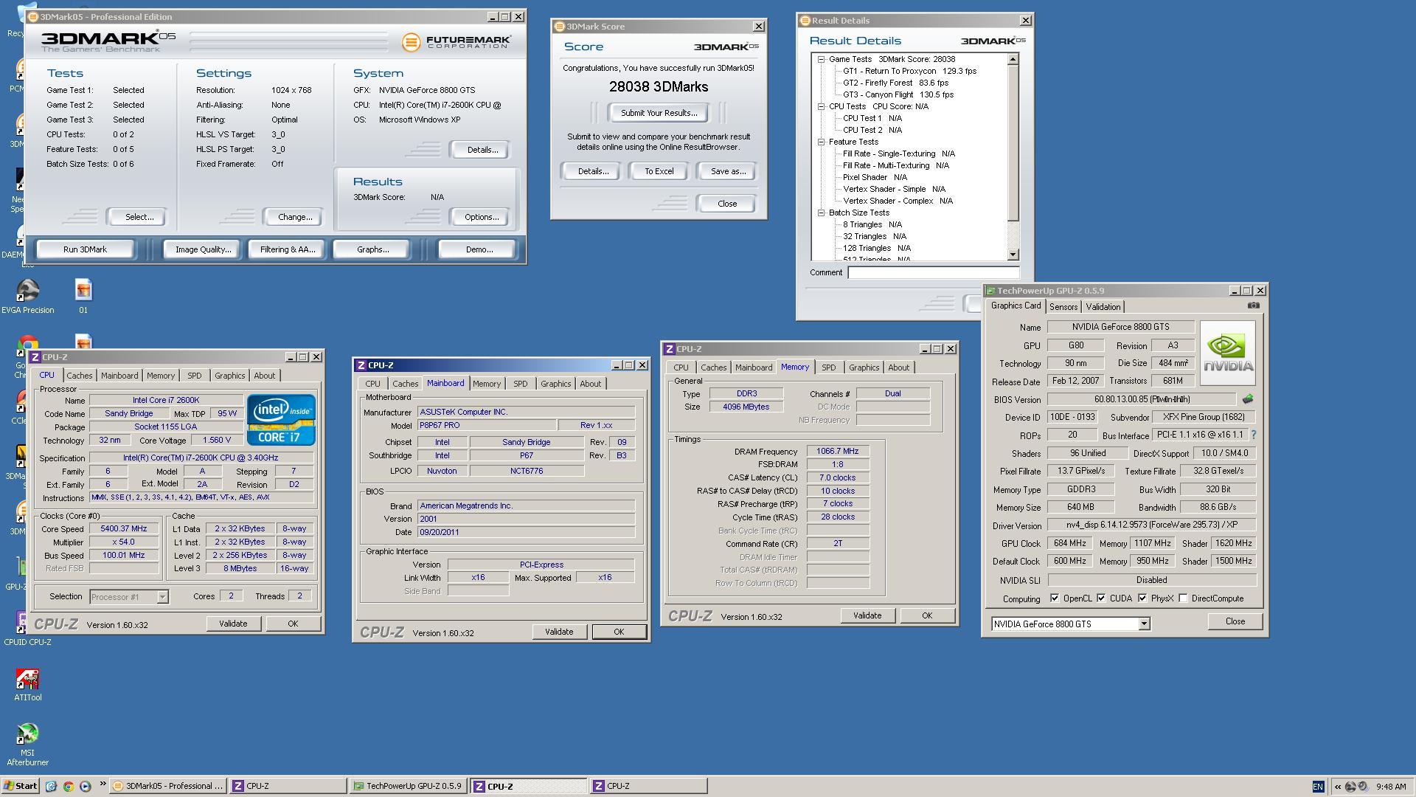
Task: Click EN language indicator in system tray
Action: 1318,787
